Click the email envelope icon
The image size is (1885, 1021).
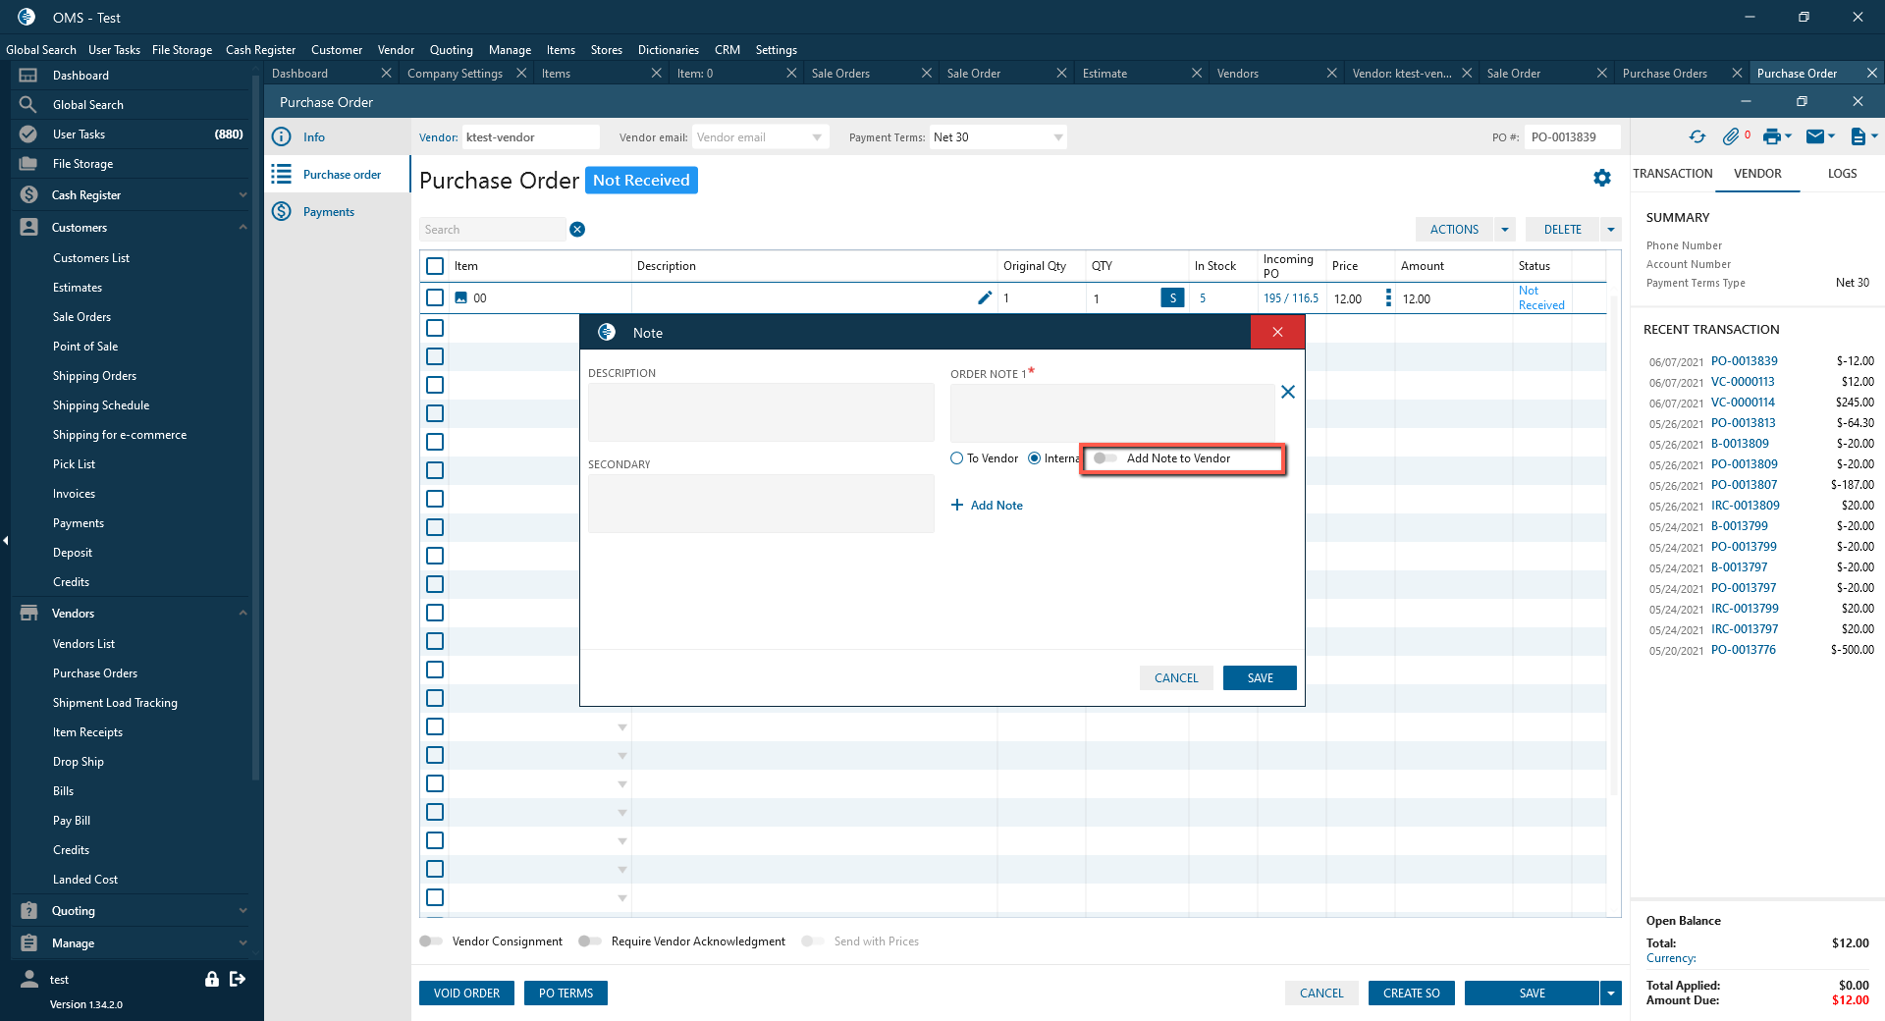pyautogui.click(x=1815, y=137)
